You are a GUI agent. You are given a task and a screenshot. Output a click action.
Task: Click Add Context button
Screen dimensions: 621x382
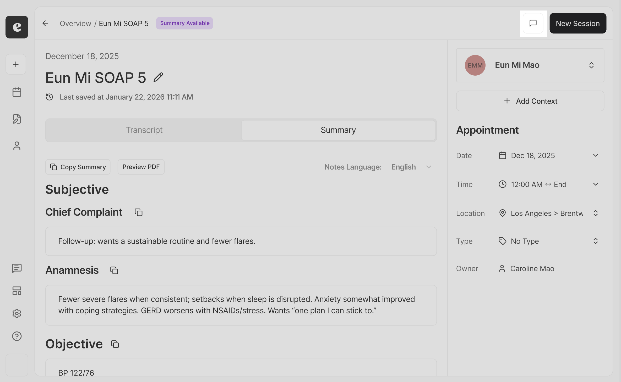tap(530, 101)
